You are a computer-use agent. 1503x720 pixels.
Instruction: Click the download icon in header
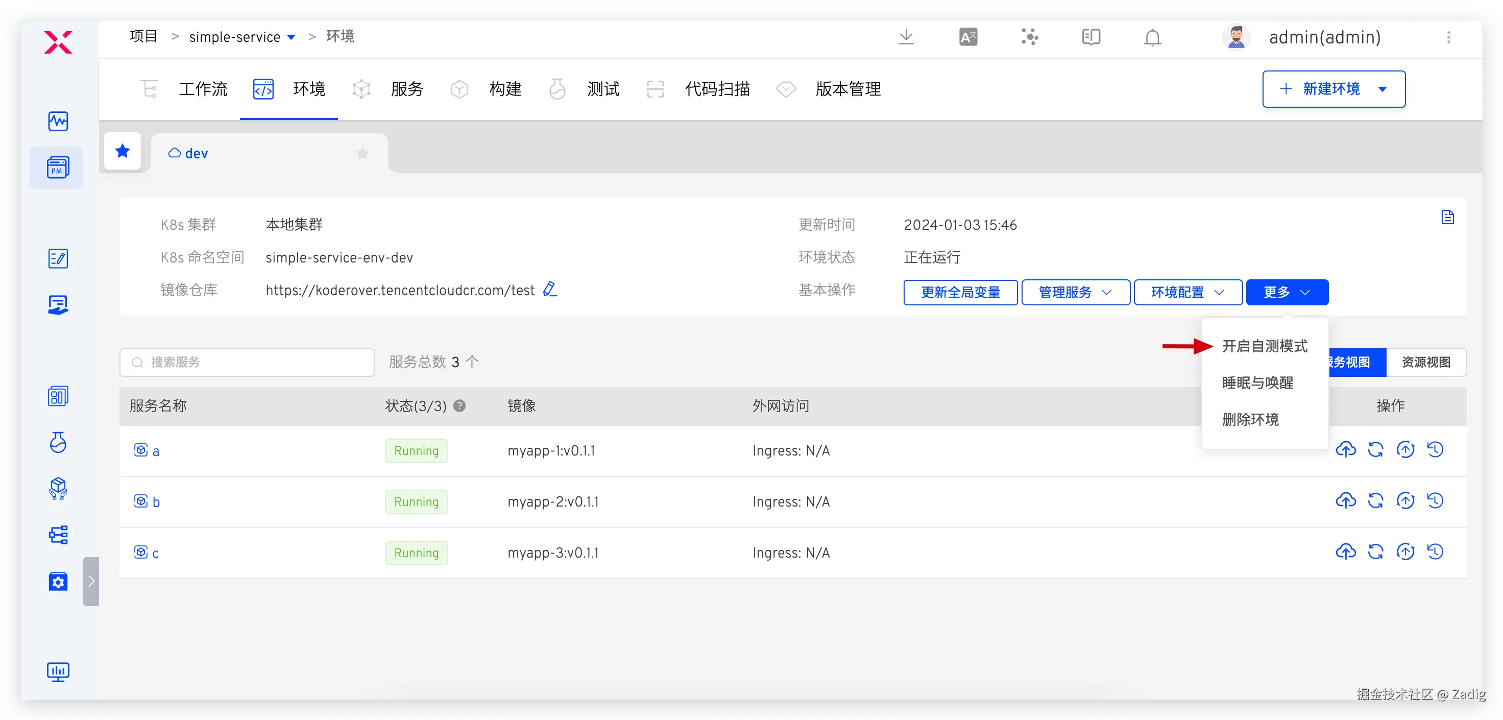coord(906,37)
